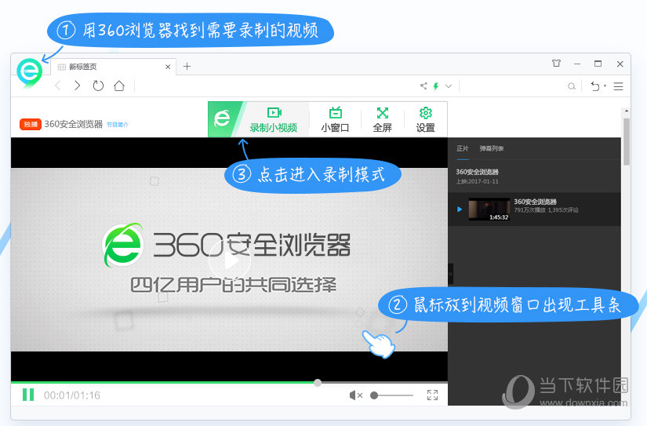Switch video to 全屏 mode
Viewport: 647px width, 426px height.
[x=383, y=119]
